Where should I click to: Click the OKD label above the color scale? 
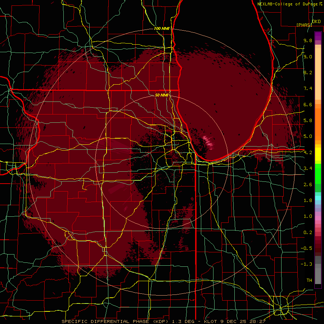pyautogui.click(x=316, y=22)
